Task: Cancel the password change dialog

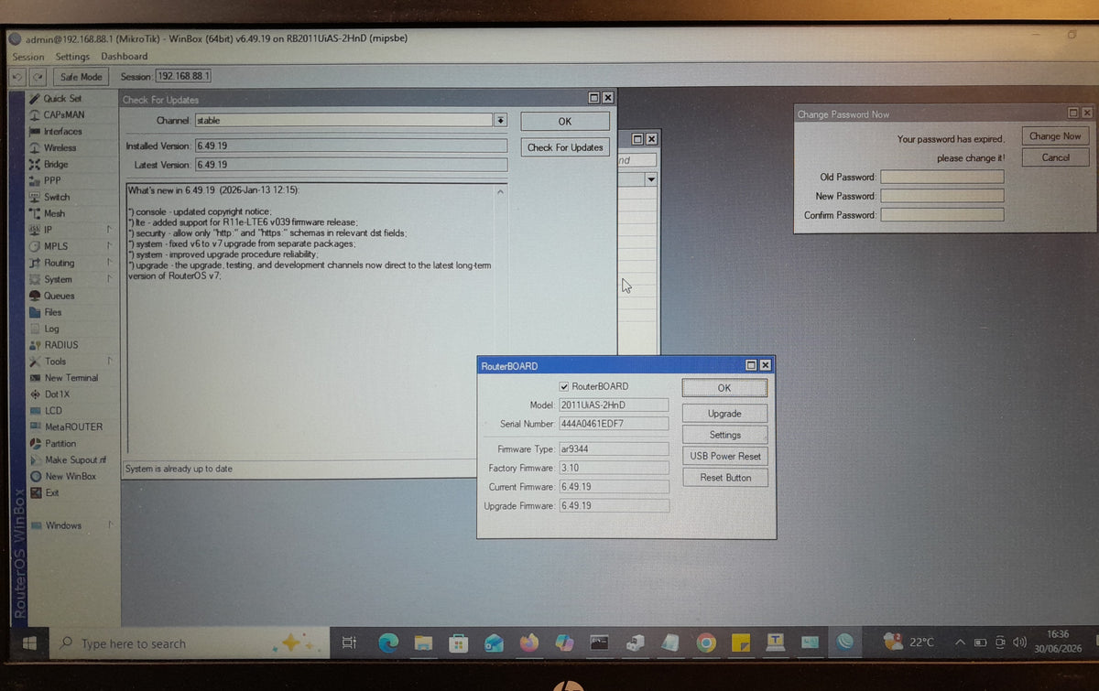Action: click(1055, 157)
